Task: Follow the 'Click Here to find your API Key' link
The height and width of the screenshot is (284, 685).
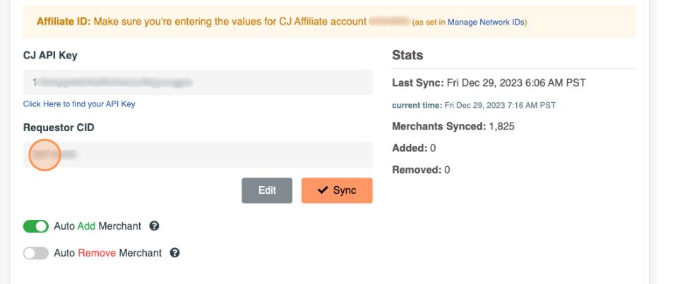Action: (79, 104)
